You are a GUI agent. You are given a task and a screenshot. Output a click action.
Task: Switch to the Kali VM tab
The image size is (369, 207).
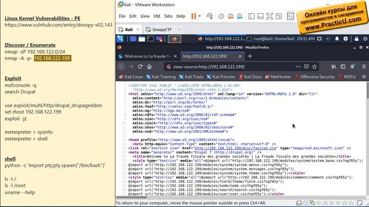coord(129,29)
